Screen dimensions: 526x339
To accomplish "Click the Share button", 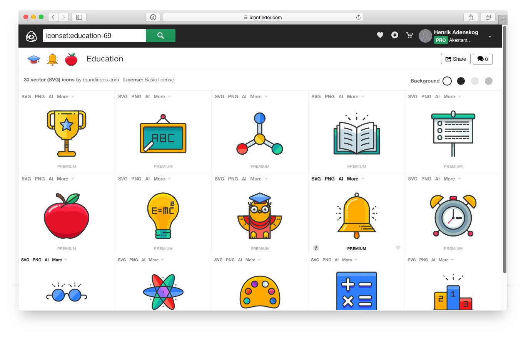I will (456, 59).
